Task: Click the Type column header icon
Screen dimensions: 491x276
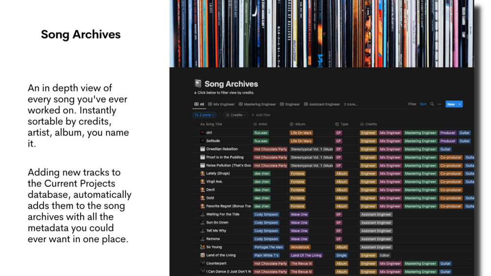Action: pyautogui.click(x=337, y=124)
